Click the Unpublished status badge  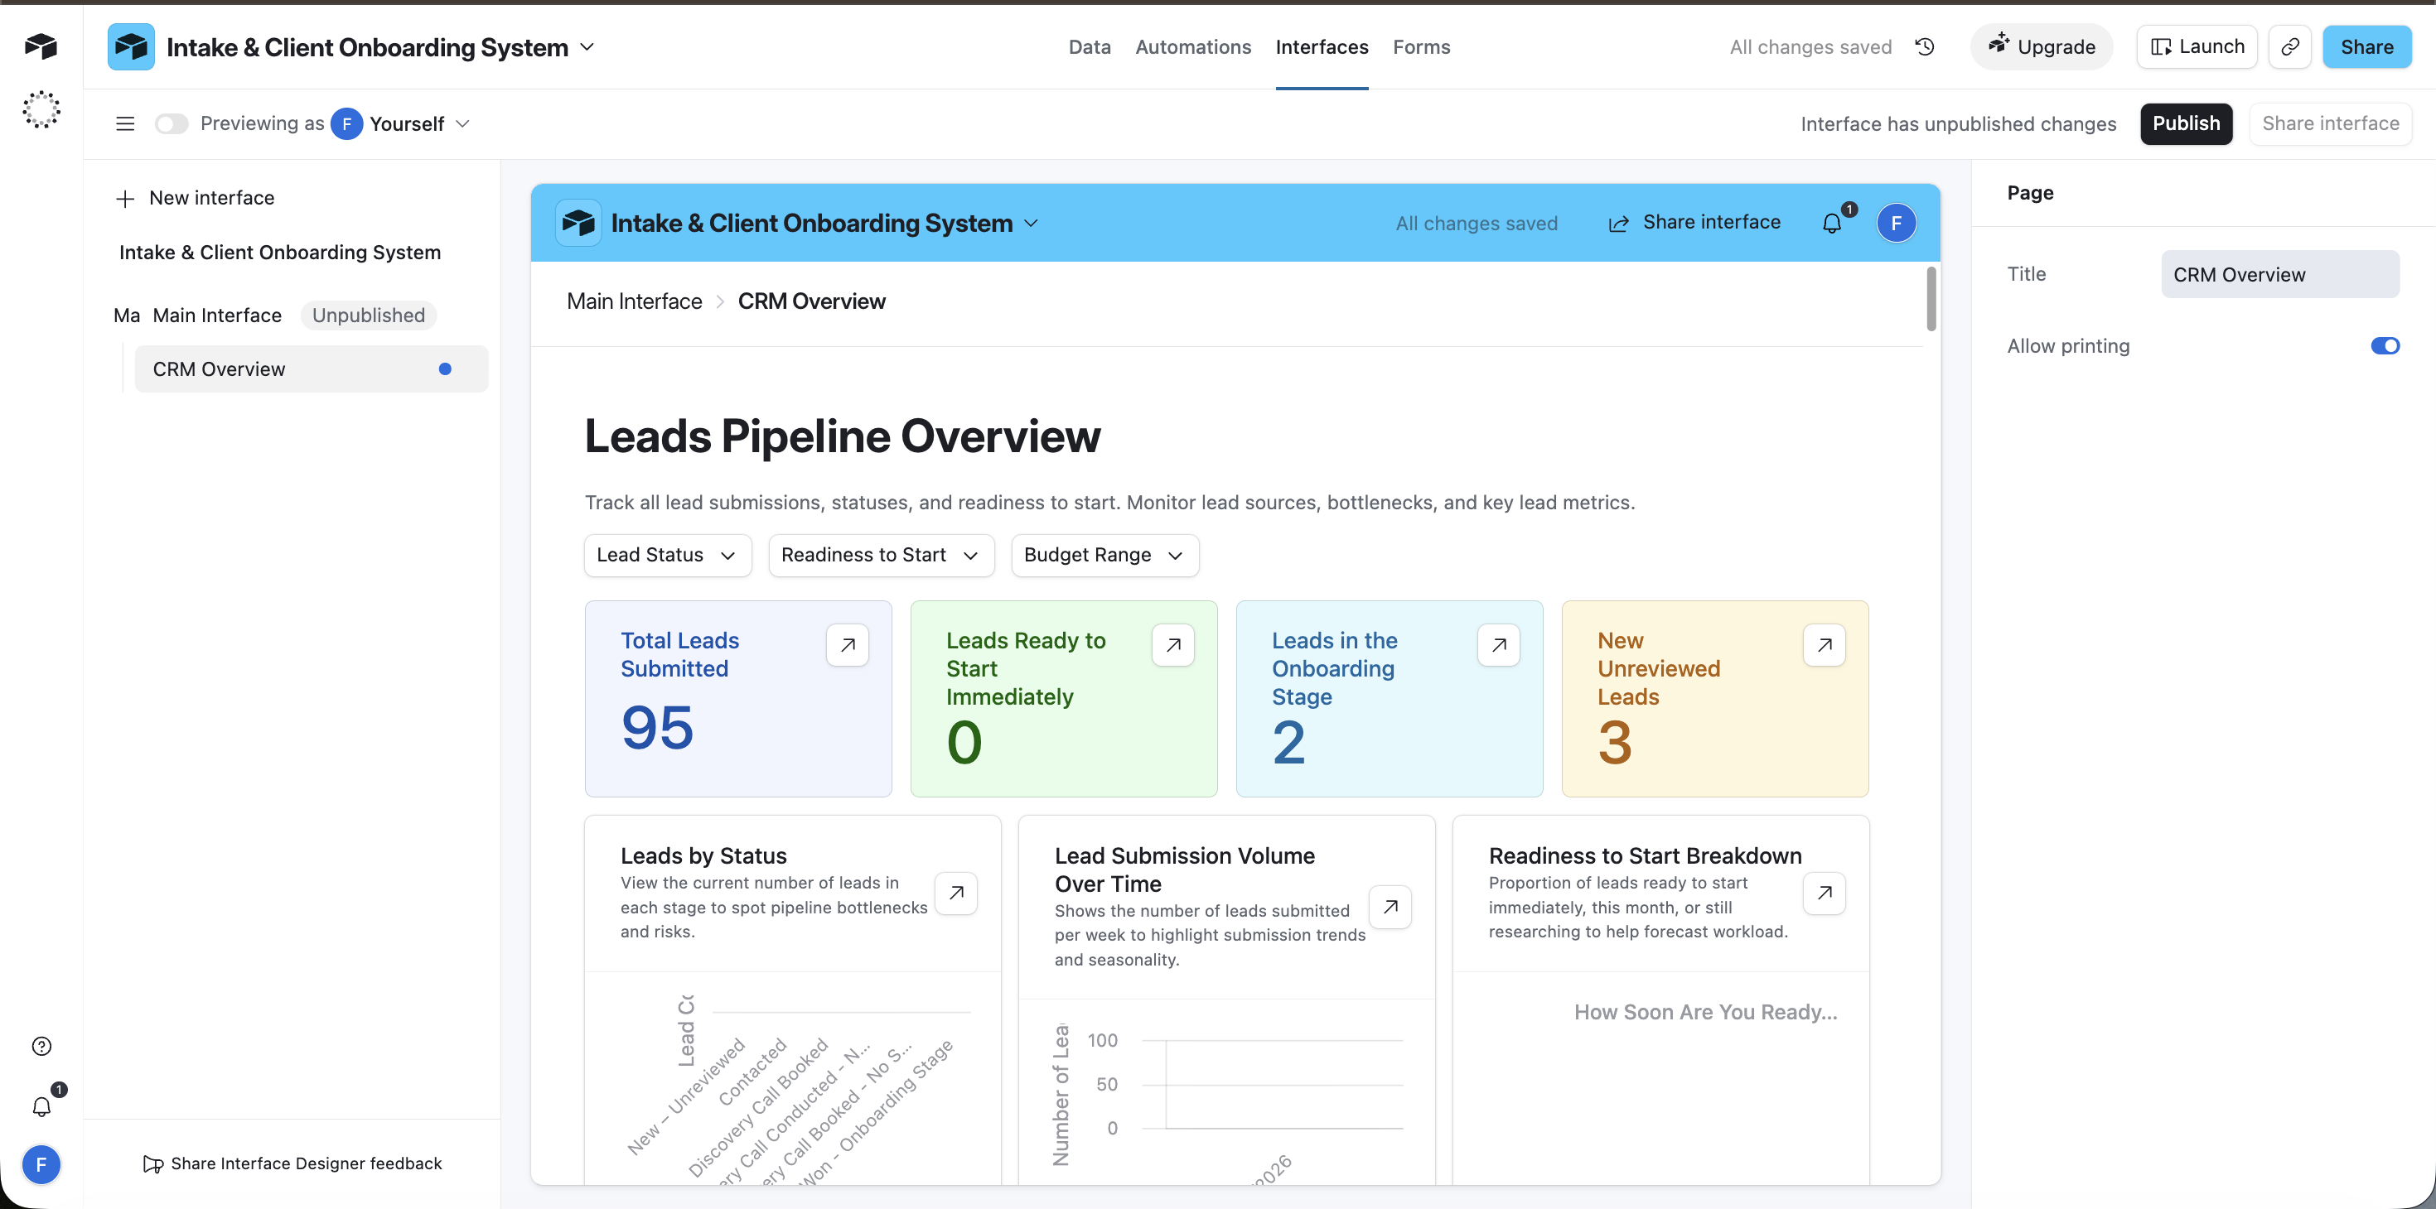click(368, 315)
